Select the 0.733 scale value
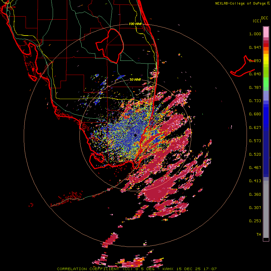The height and width of the screenshot is (271, 271). coord(255,101)
